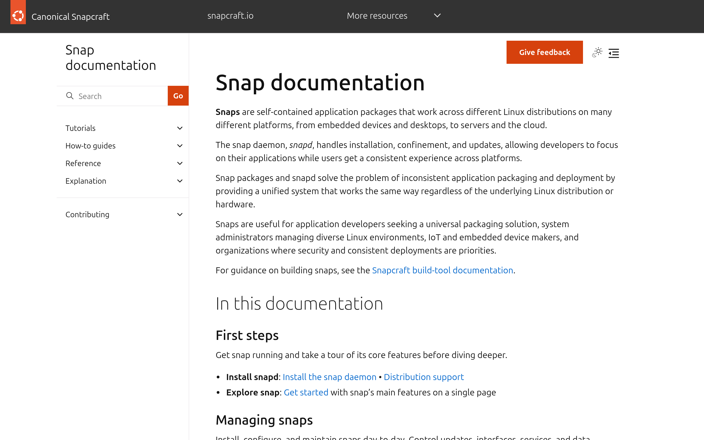The image size is (704, 440).
Task: Click the Managing snaps heading
Action: coord(264,420)
